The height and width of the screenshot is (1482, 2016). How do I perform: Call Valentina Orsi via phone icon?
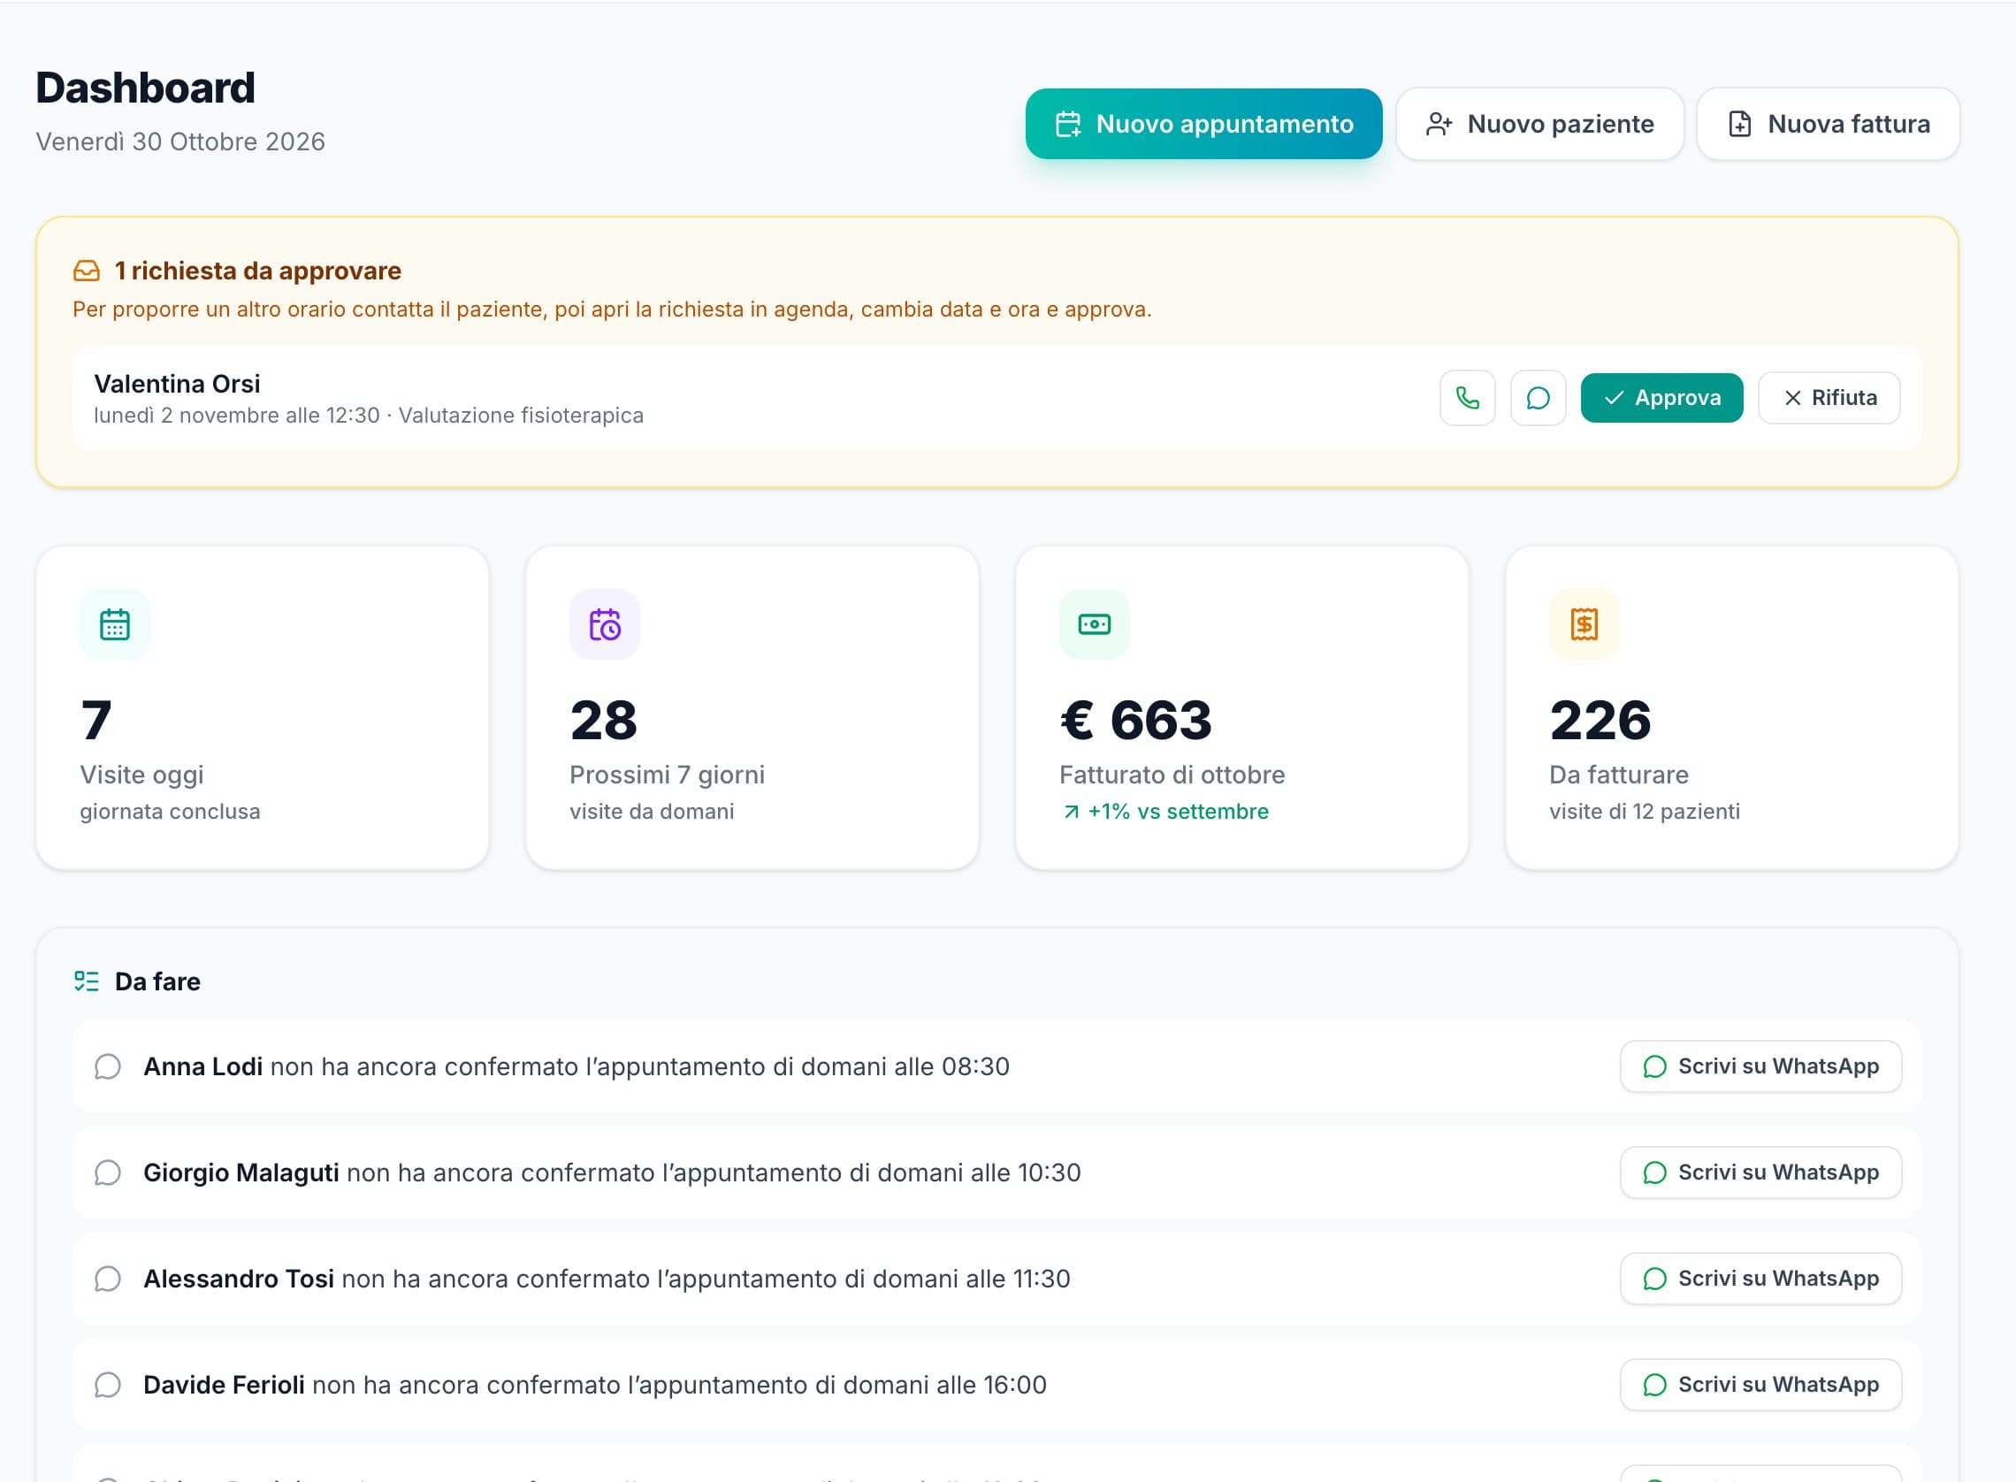coord(1467,397)
